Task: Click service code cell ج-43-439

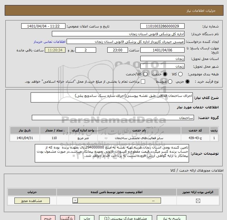Action: point(195,138)
